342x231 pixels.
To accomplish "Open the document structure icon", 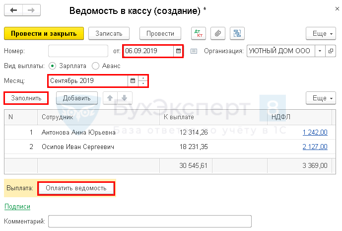I will click(237, 33).
